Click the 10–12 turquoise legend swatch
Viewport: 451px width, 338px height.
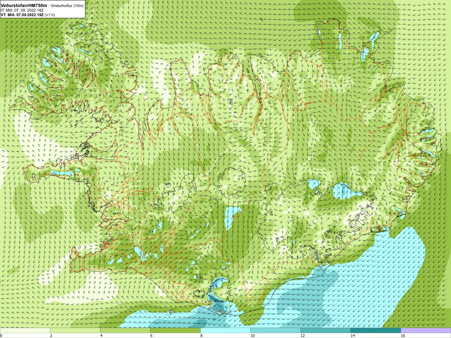click(276, 331)
